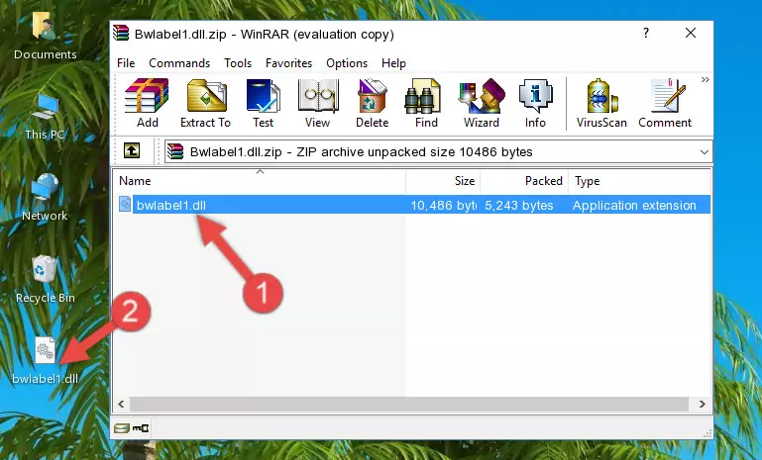The image size is (762, 460).
Task: Click the title bar help question mark
Action: coord(645,33)
